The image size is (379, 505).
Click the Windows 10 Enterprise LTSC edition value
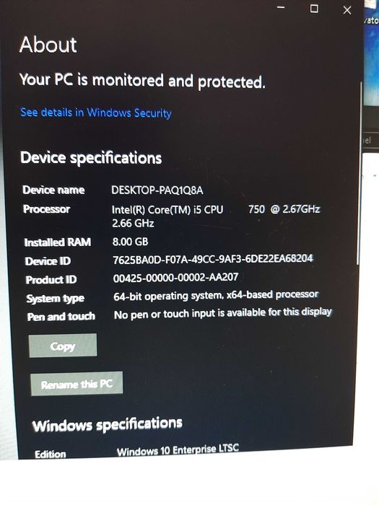(178, 450)
